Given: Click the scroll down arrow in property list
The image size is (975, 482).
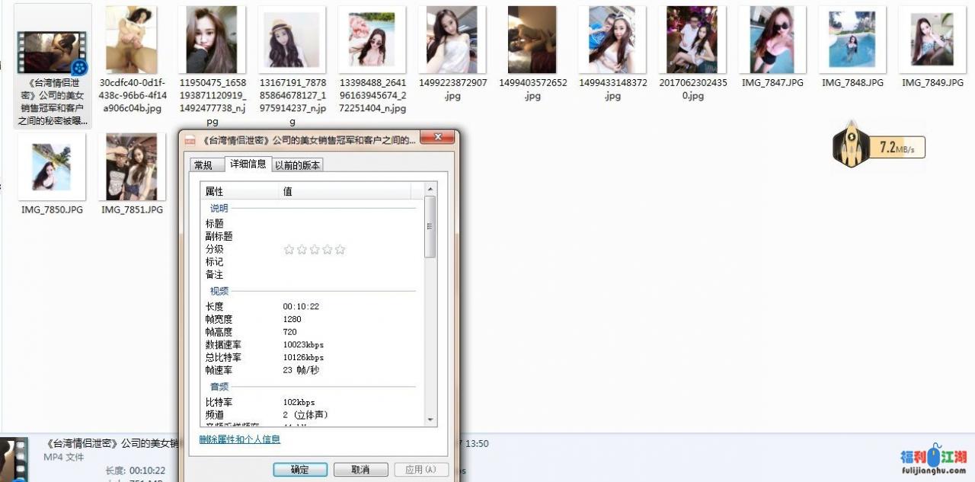Looking at the screenshot, I should point(430,420).
